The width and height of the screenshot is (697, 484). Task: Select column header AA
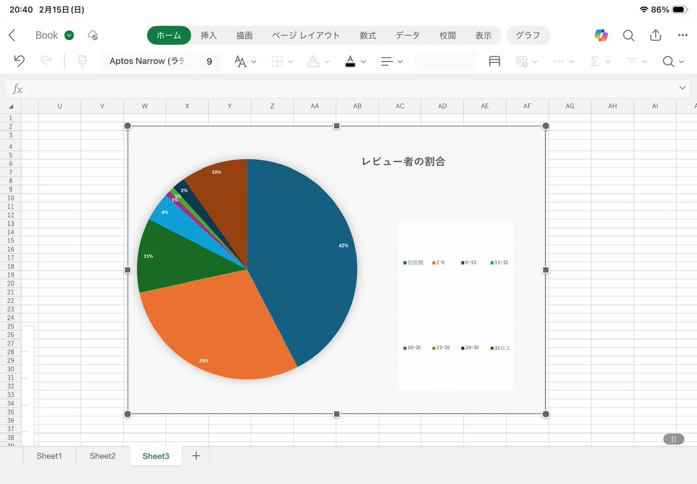(x=315, y=106)
